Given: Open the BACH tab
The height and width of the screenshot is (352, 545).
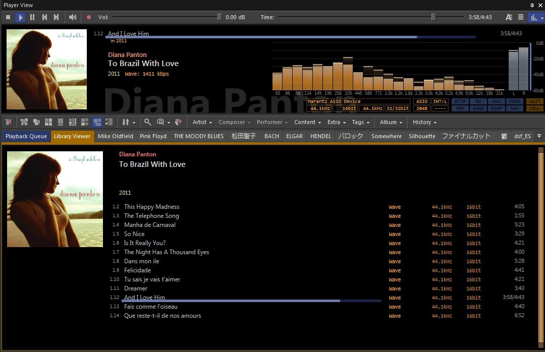Looking at the screenshot, I should (x=271, y=136).
